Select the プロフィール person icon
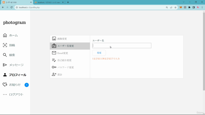Viewport: 205px width, 115px height. click(x=5, y=75)
